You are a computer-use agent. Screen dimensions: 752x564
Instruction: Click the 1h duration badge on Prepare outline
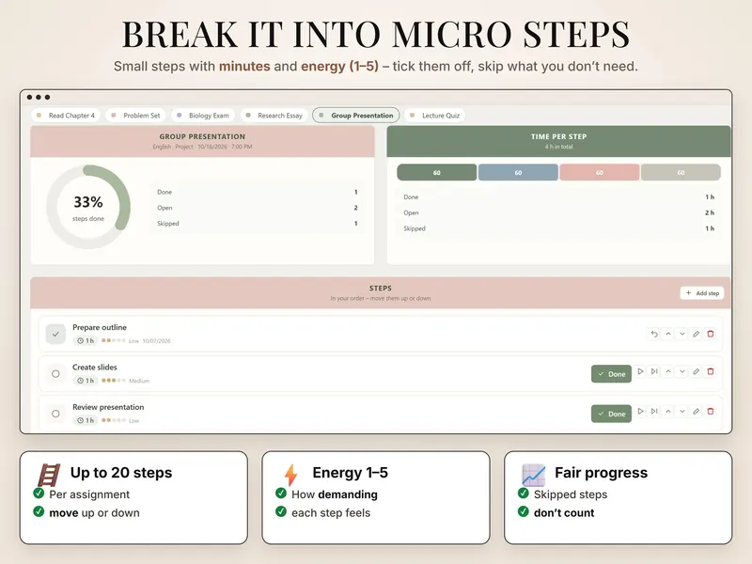coord(86,341)
